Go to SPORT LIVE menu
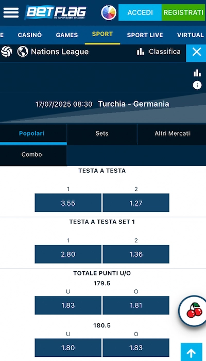The width and height of the screenshot is (206, 361). click(x=145, y=35)
